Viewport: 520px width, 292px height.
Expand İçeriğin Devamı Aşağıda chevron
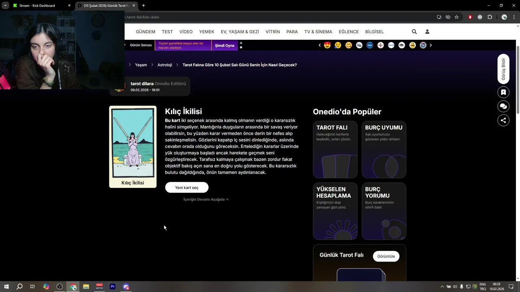click(x=227, y=200)
